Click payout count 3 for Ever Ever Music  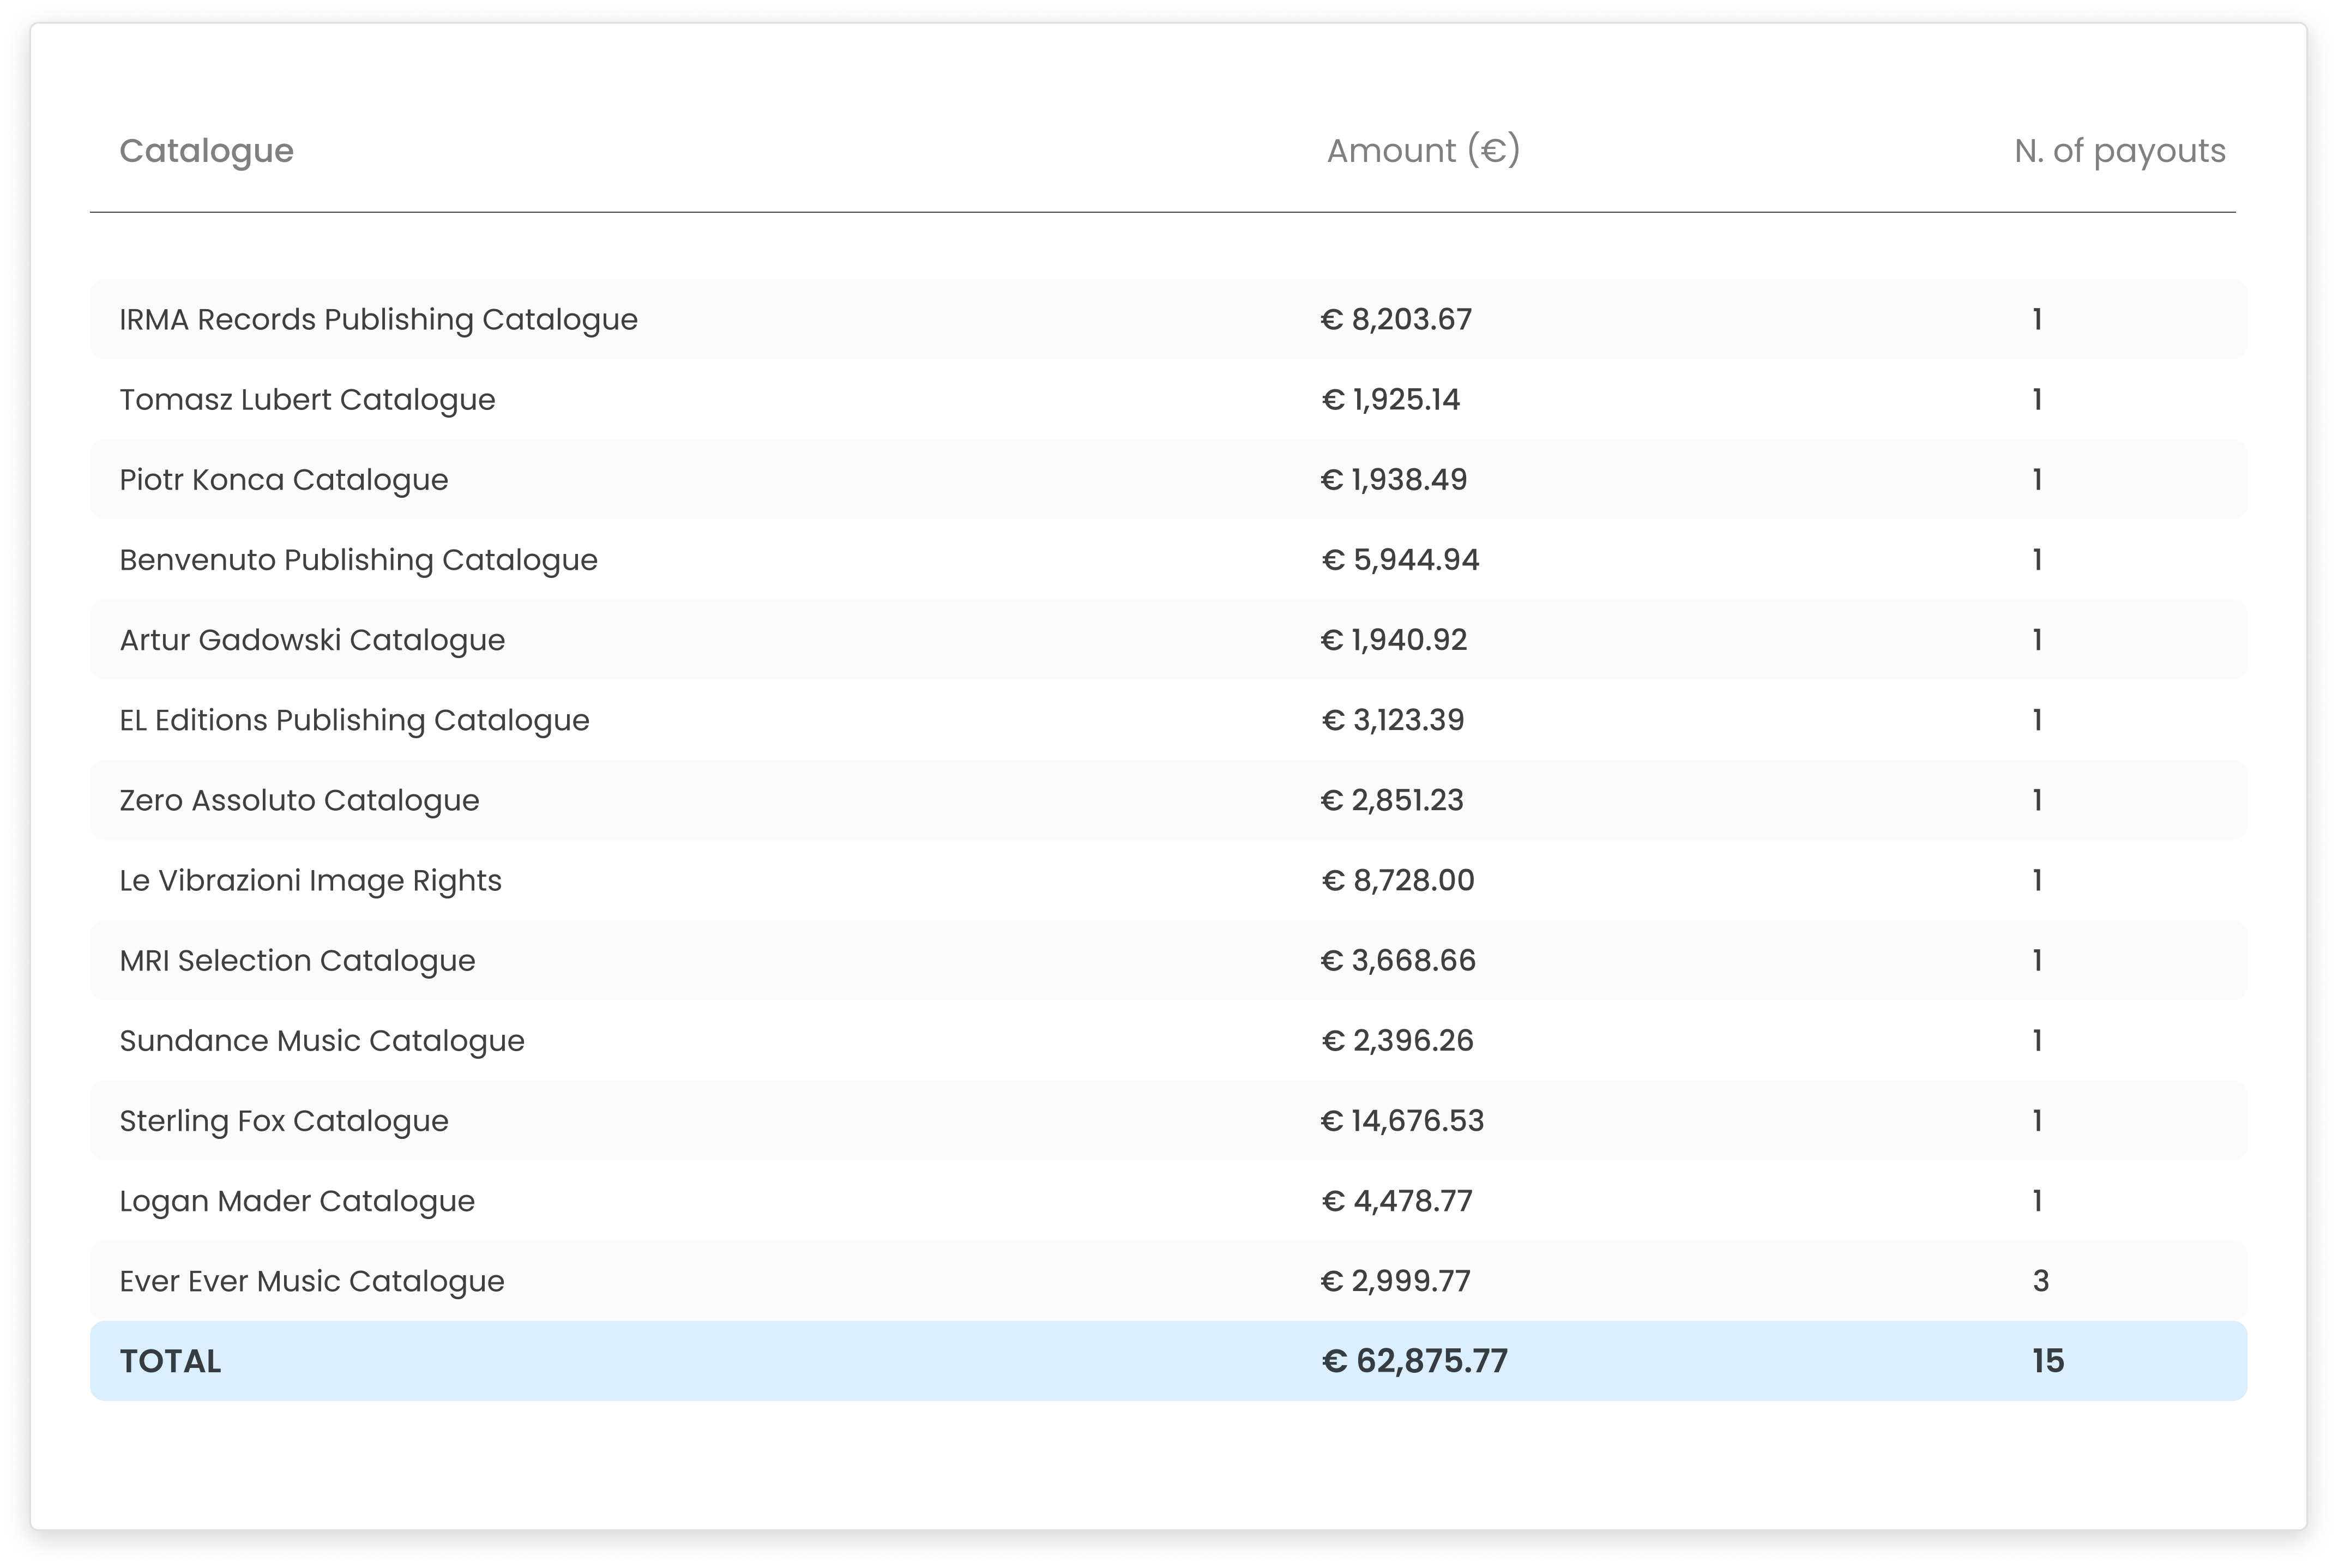(x=2041, y=1280)
